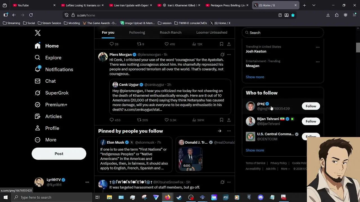Open Grok icon on KitsuneSnowFox post
The height and width of the screenshot is (202, 360).
222,182
